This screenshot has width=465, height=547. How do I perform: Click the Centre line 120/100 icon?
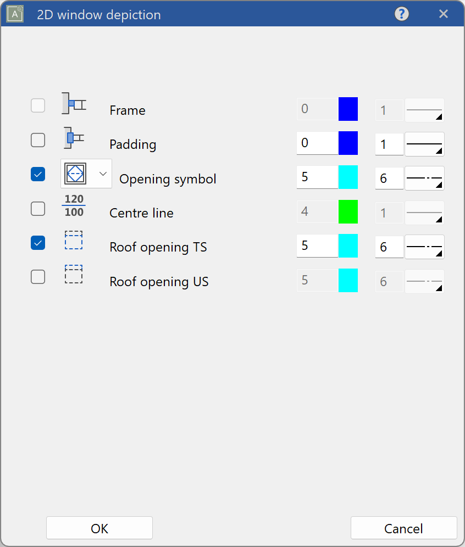coord(74,205)
